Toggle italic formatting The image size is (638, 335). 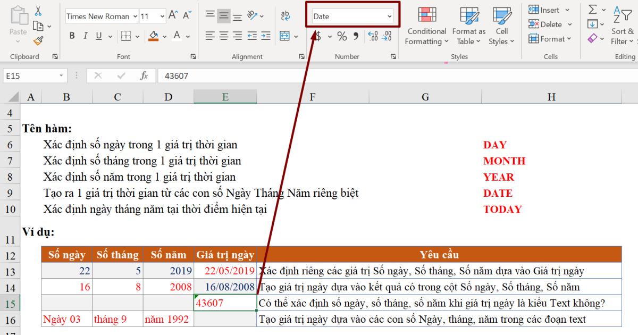coord(85,35)
